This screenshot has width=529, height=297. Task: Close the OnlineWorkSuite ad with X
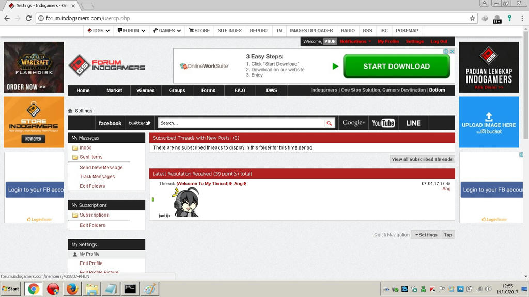point(452,51)
